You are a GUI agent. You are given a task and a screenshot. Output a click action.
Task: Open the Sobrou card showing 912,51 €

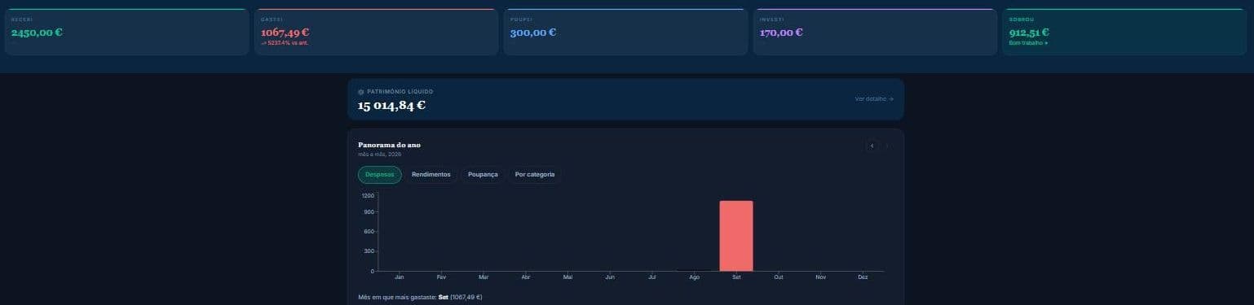[1124, 32]
